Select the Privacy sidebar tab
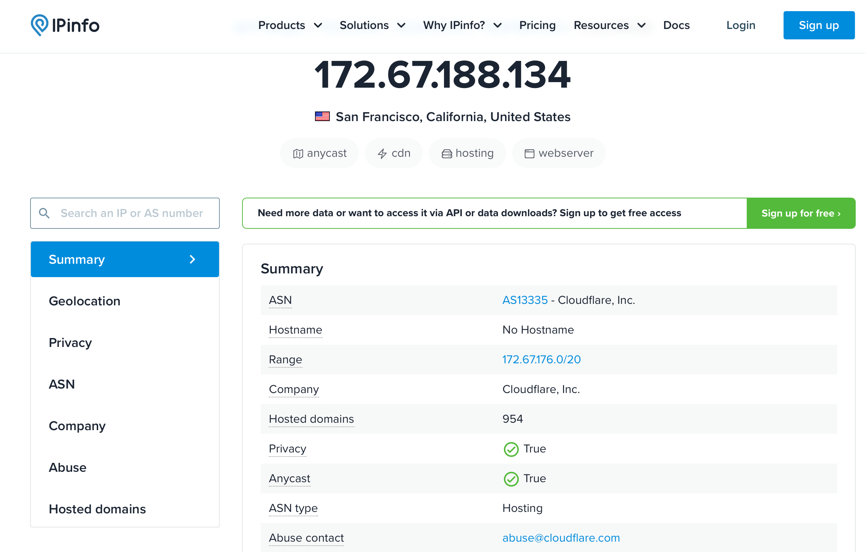Image resolution: width=865 pixels, height=552 pixels. pos(125,342)
